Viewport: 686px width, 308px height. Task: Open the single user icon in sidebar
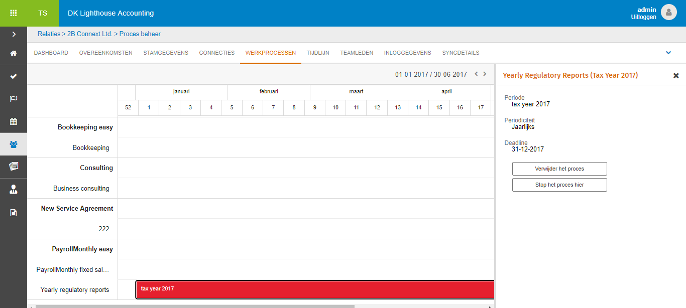(14, 190)
